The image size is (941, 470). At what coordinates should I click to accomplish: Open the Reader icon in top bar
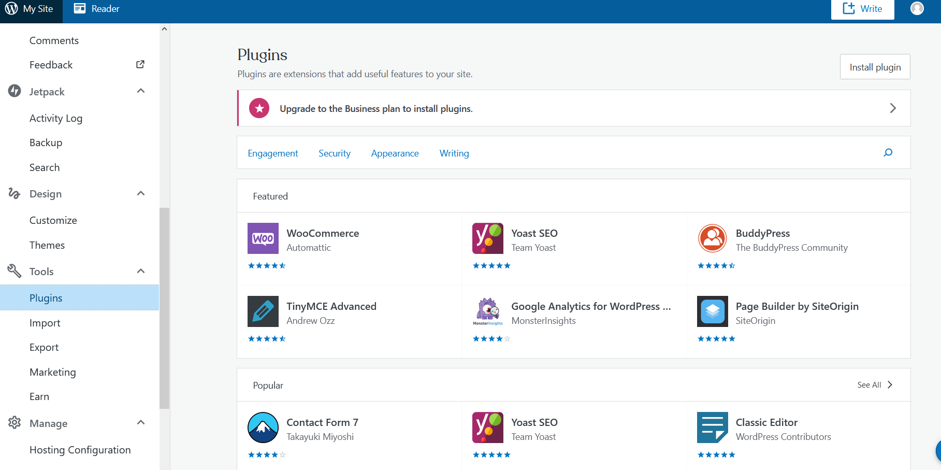coord(80,8)
